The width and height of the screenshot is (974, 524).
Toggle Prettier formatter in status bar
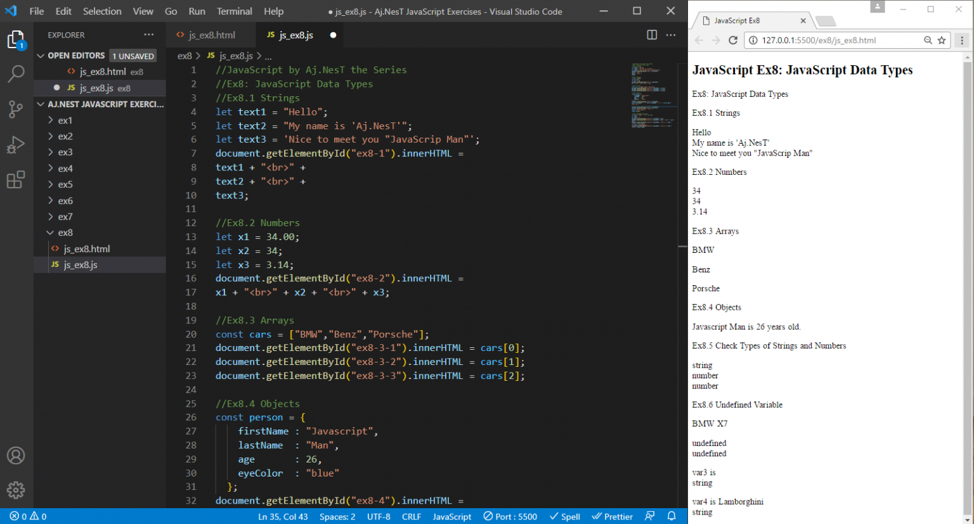pos(612,516)
